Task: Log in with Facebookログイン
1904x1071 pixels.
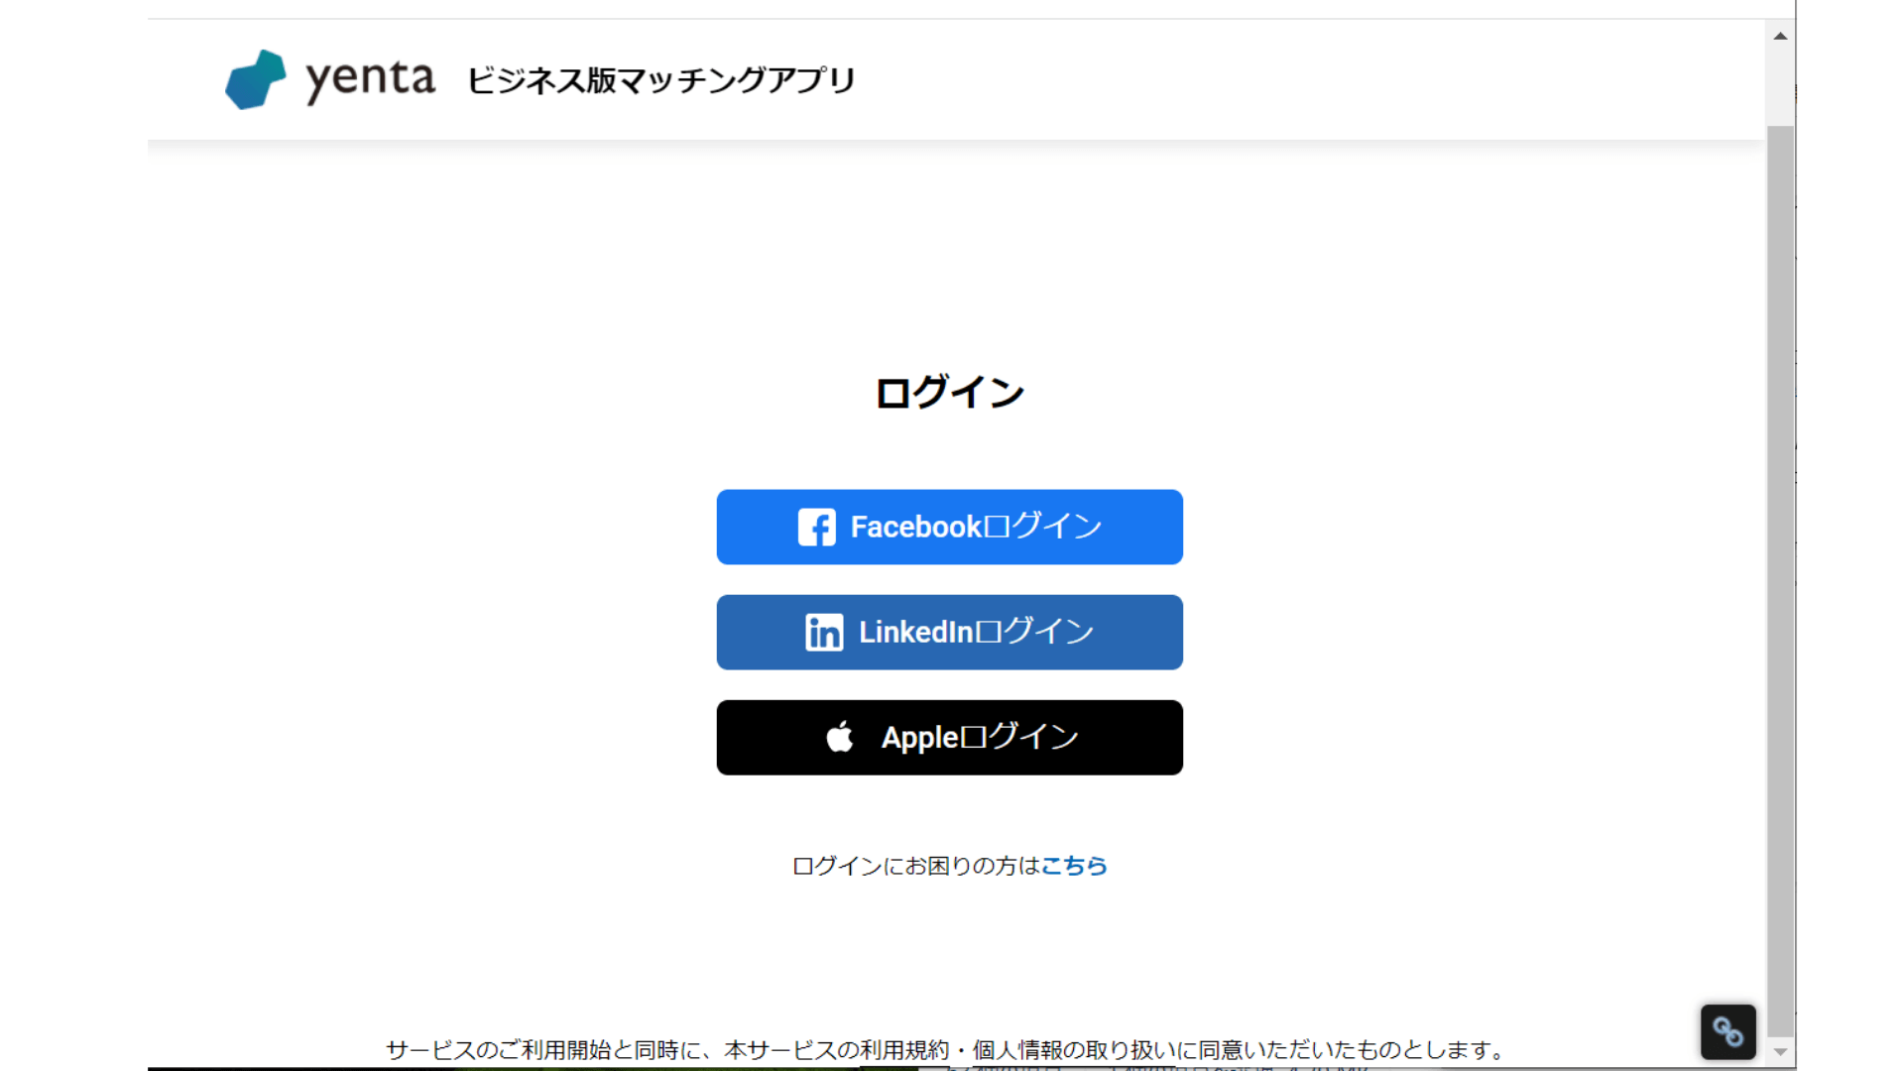Action: pos(949,527)
